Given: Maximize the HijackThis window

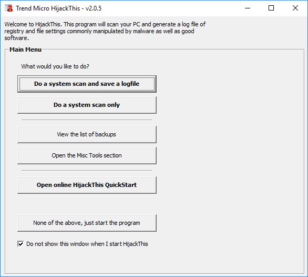Looking at the screenshot, I should pyautogui.click(x=271, y=8).
